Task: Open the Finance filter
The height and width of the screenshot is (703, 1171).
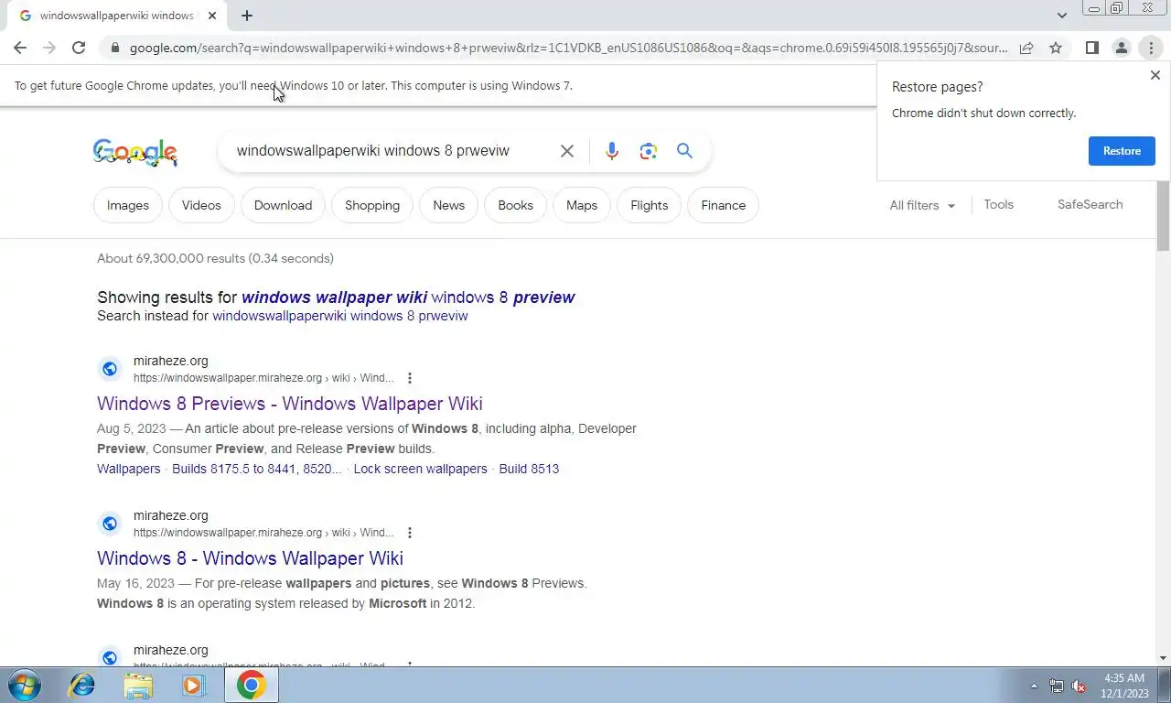Action: coord(724,205)
